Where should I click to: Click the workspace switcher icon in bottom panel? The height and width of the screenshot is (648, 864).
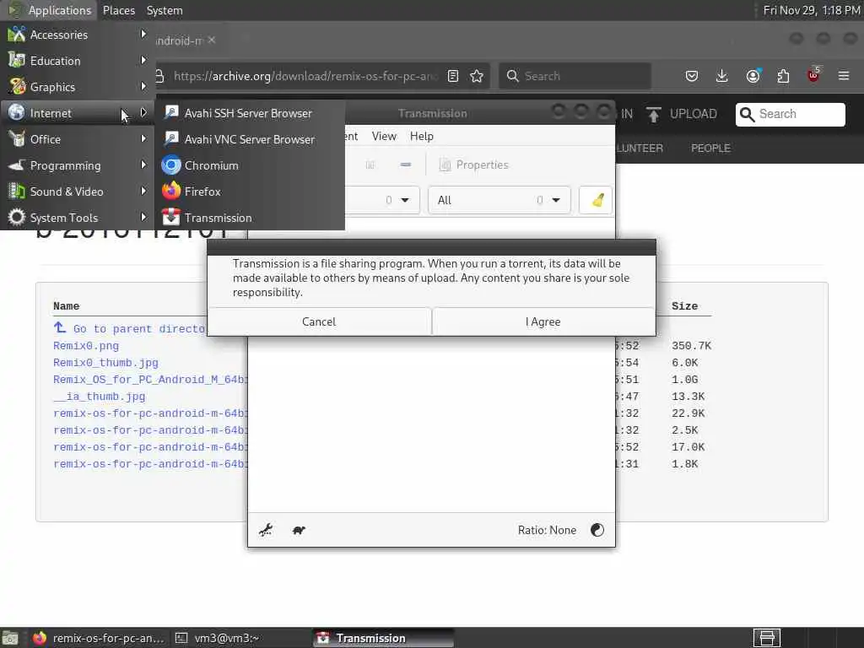(767, 638)
